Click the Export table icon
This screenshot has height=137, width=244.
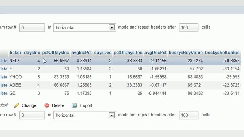75,105
